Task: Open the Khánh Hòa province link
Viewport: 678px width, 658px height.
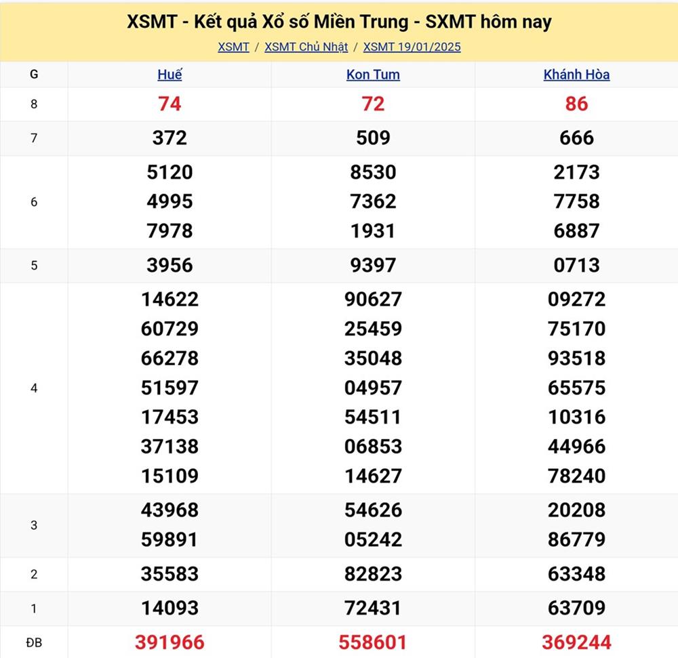Action: click(576, 75)
